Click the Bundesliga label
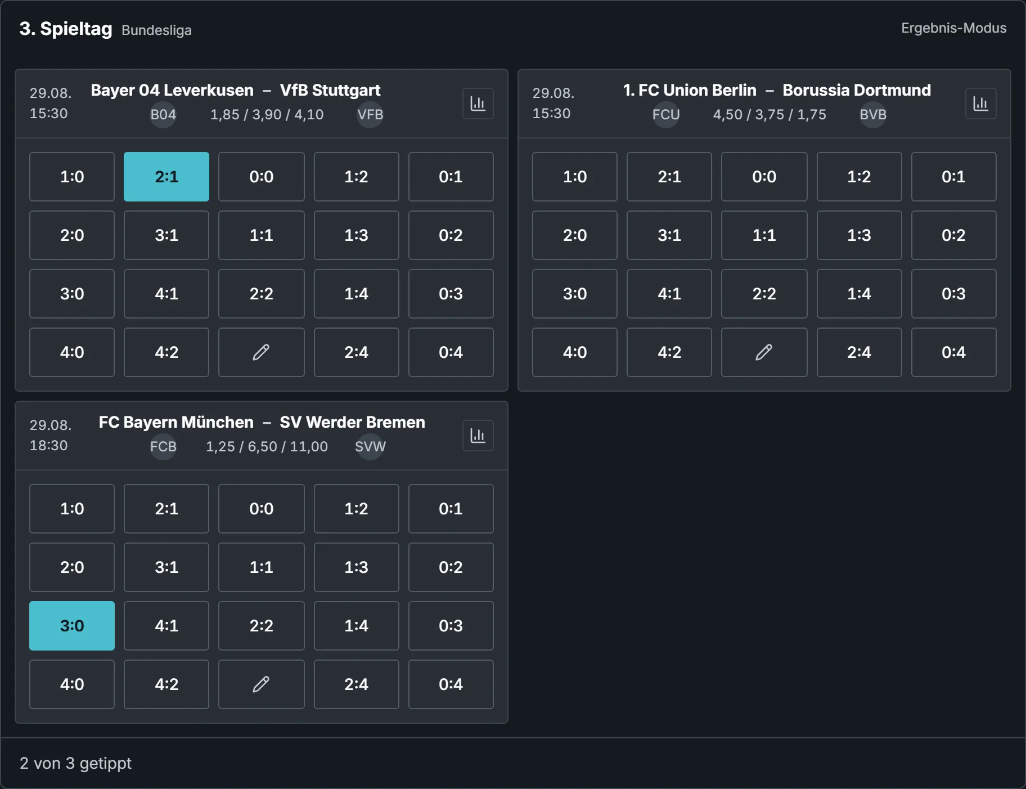This screenshot has height=789, width=1026. (x=156, y=30)
